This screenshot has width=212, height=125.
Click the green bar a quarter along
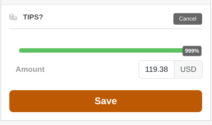pyautogui.click(x=60, y=50)
